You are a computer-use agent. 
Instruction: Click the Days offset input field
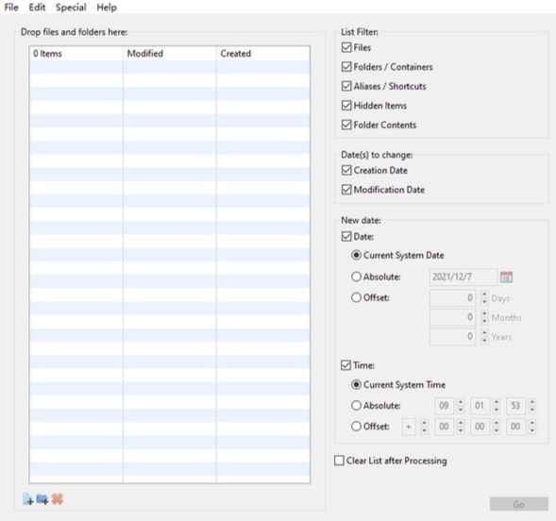[x=452, y=297]
